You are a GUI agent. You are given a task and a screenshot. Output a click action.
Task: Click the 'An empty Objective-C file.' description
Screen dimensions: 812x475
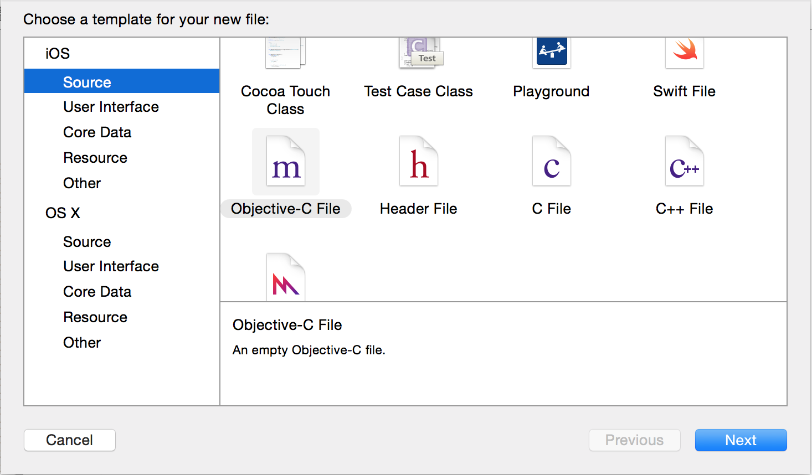point(309,350)
